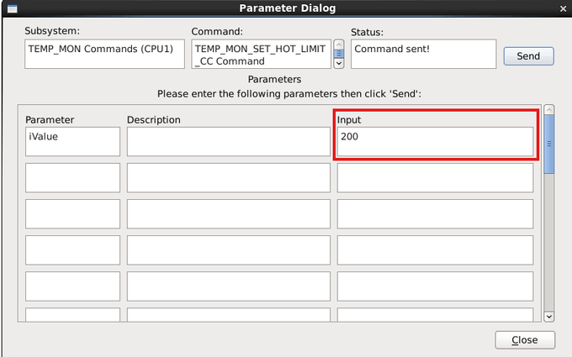Click the Subsystem: label
The width and height of the screenshot is (572, 357).
pyautogui.click(x=52, y=31)
